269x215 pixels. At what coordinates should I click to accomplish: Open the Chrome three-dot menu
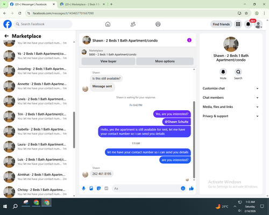(x=264, y=13)
